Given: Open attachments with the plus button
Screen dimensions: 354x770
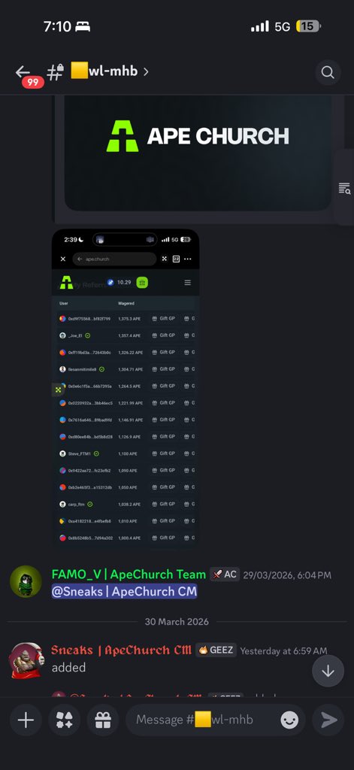Looking at the screenshot, I should click(x=26, y=720).
